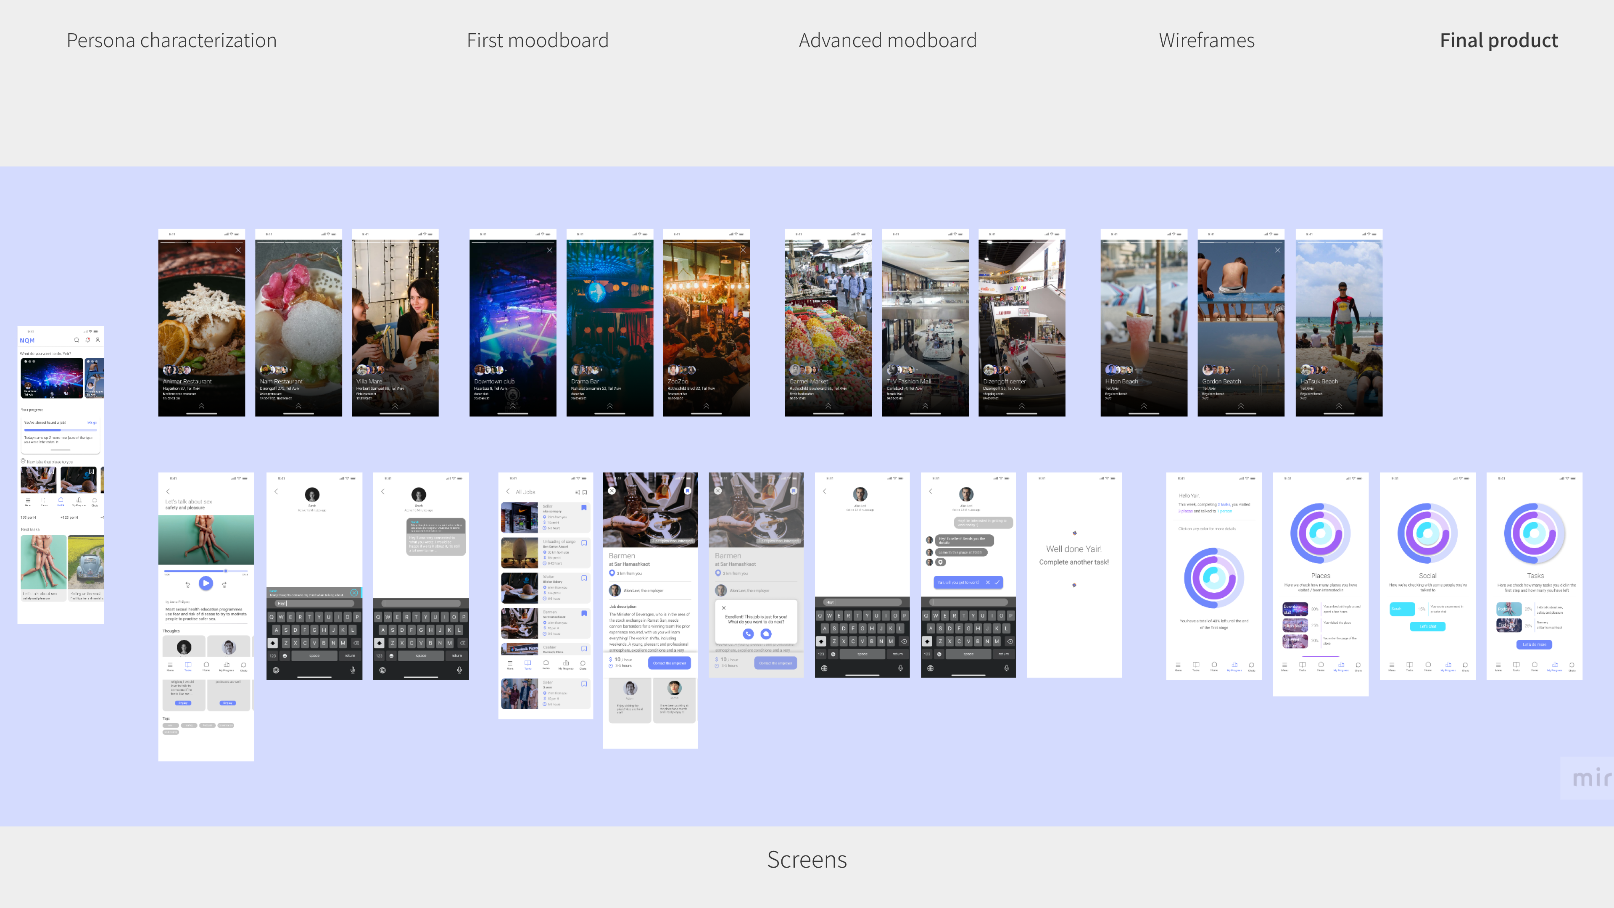
Task: Toggle the bookmark on the Seller Nike job
Action: (x=584, y=507)
